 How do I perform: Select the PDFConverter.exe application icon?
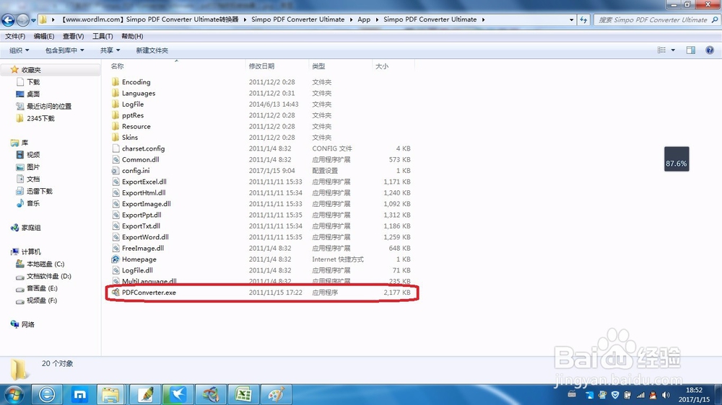[115, 293]
